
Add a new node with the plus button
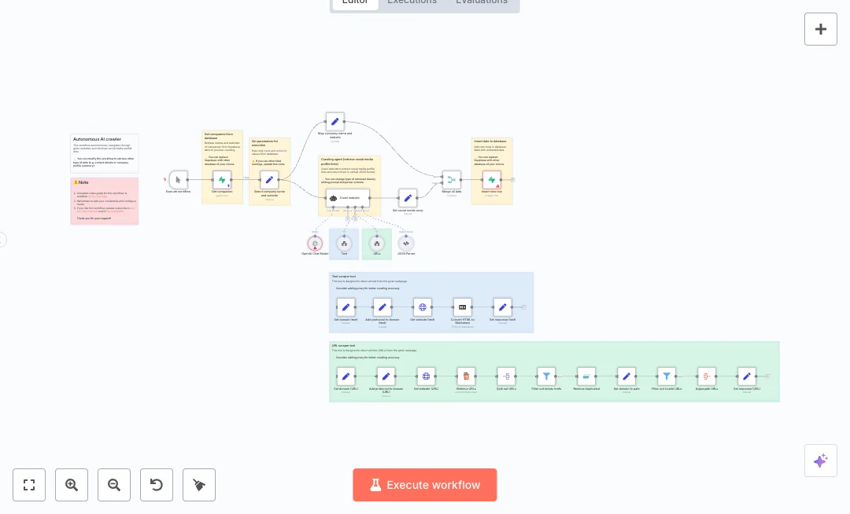coord(821,29)
